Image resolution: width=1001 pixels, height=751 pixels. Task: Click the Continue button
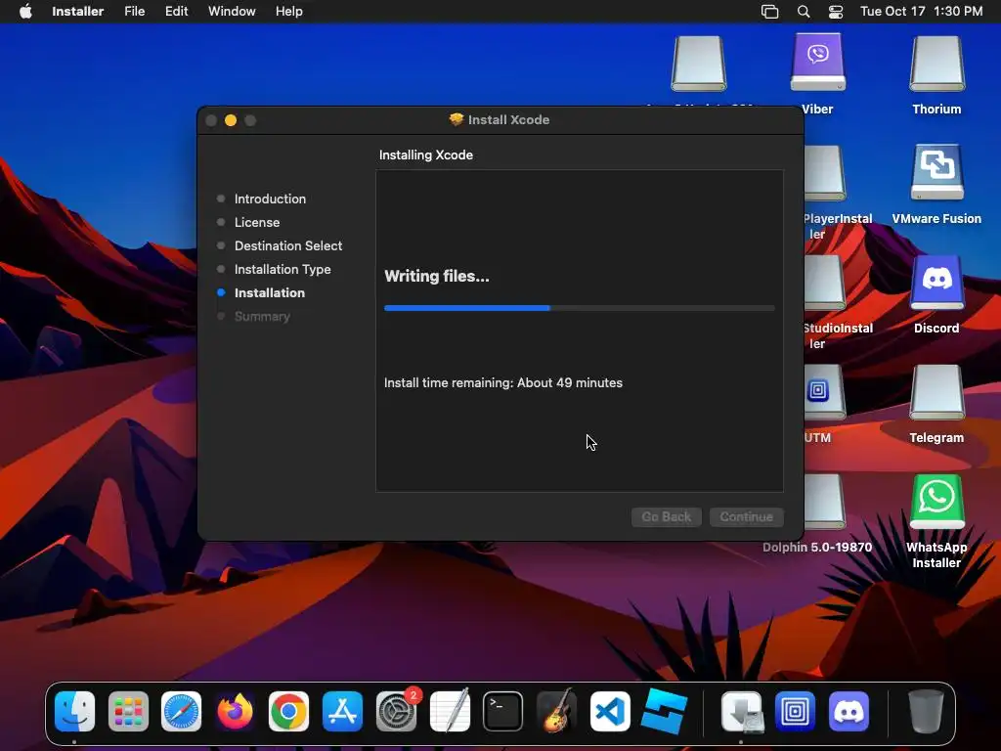point(746,516)
